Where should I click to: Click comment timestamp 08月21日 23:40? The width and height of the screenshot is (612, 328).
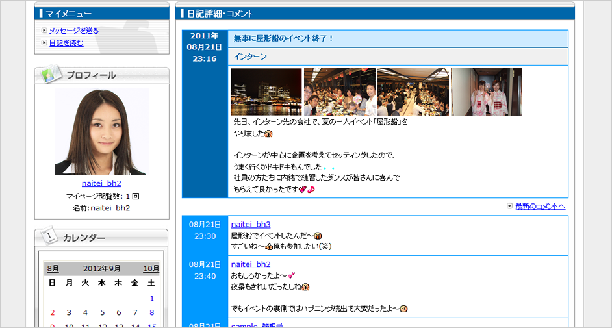[x=205, y=270]
